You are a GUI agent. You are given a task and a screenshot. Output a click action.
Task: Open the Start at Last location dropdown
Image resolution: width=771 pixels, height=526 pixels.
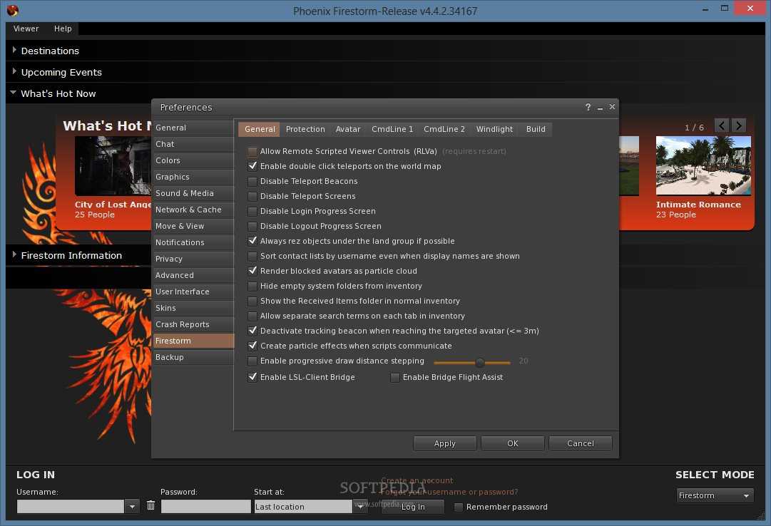pos(360,506)
